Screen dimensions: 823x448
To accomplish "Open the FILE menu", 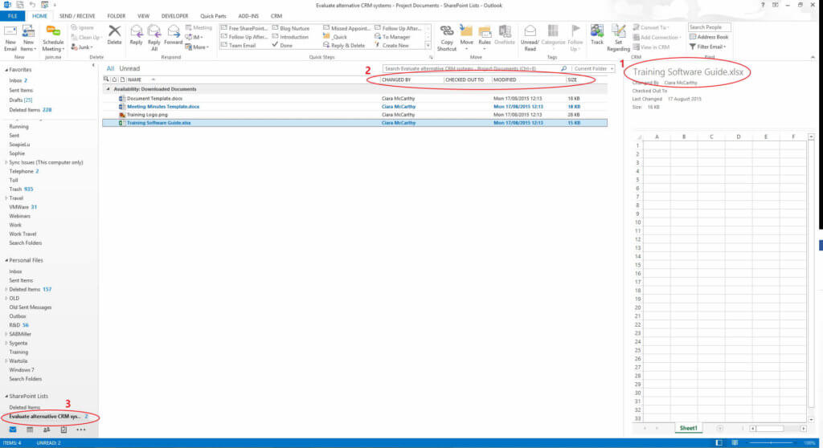I will [13, 15].
